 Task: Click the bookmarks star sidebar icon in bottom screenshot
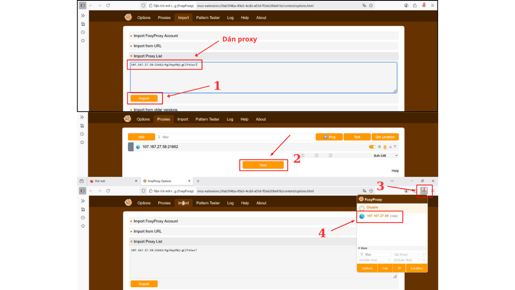coord(83,226)
